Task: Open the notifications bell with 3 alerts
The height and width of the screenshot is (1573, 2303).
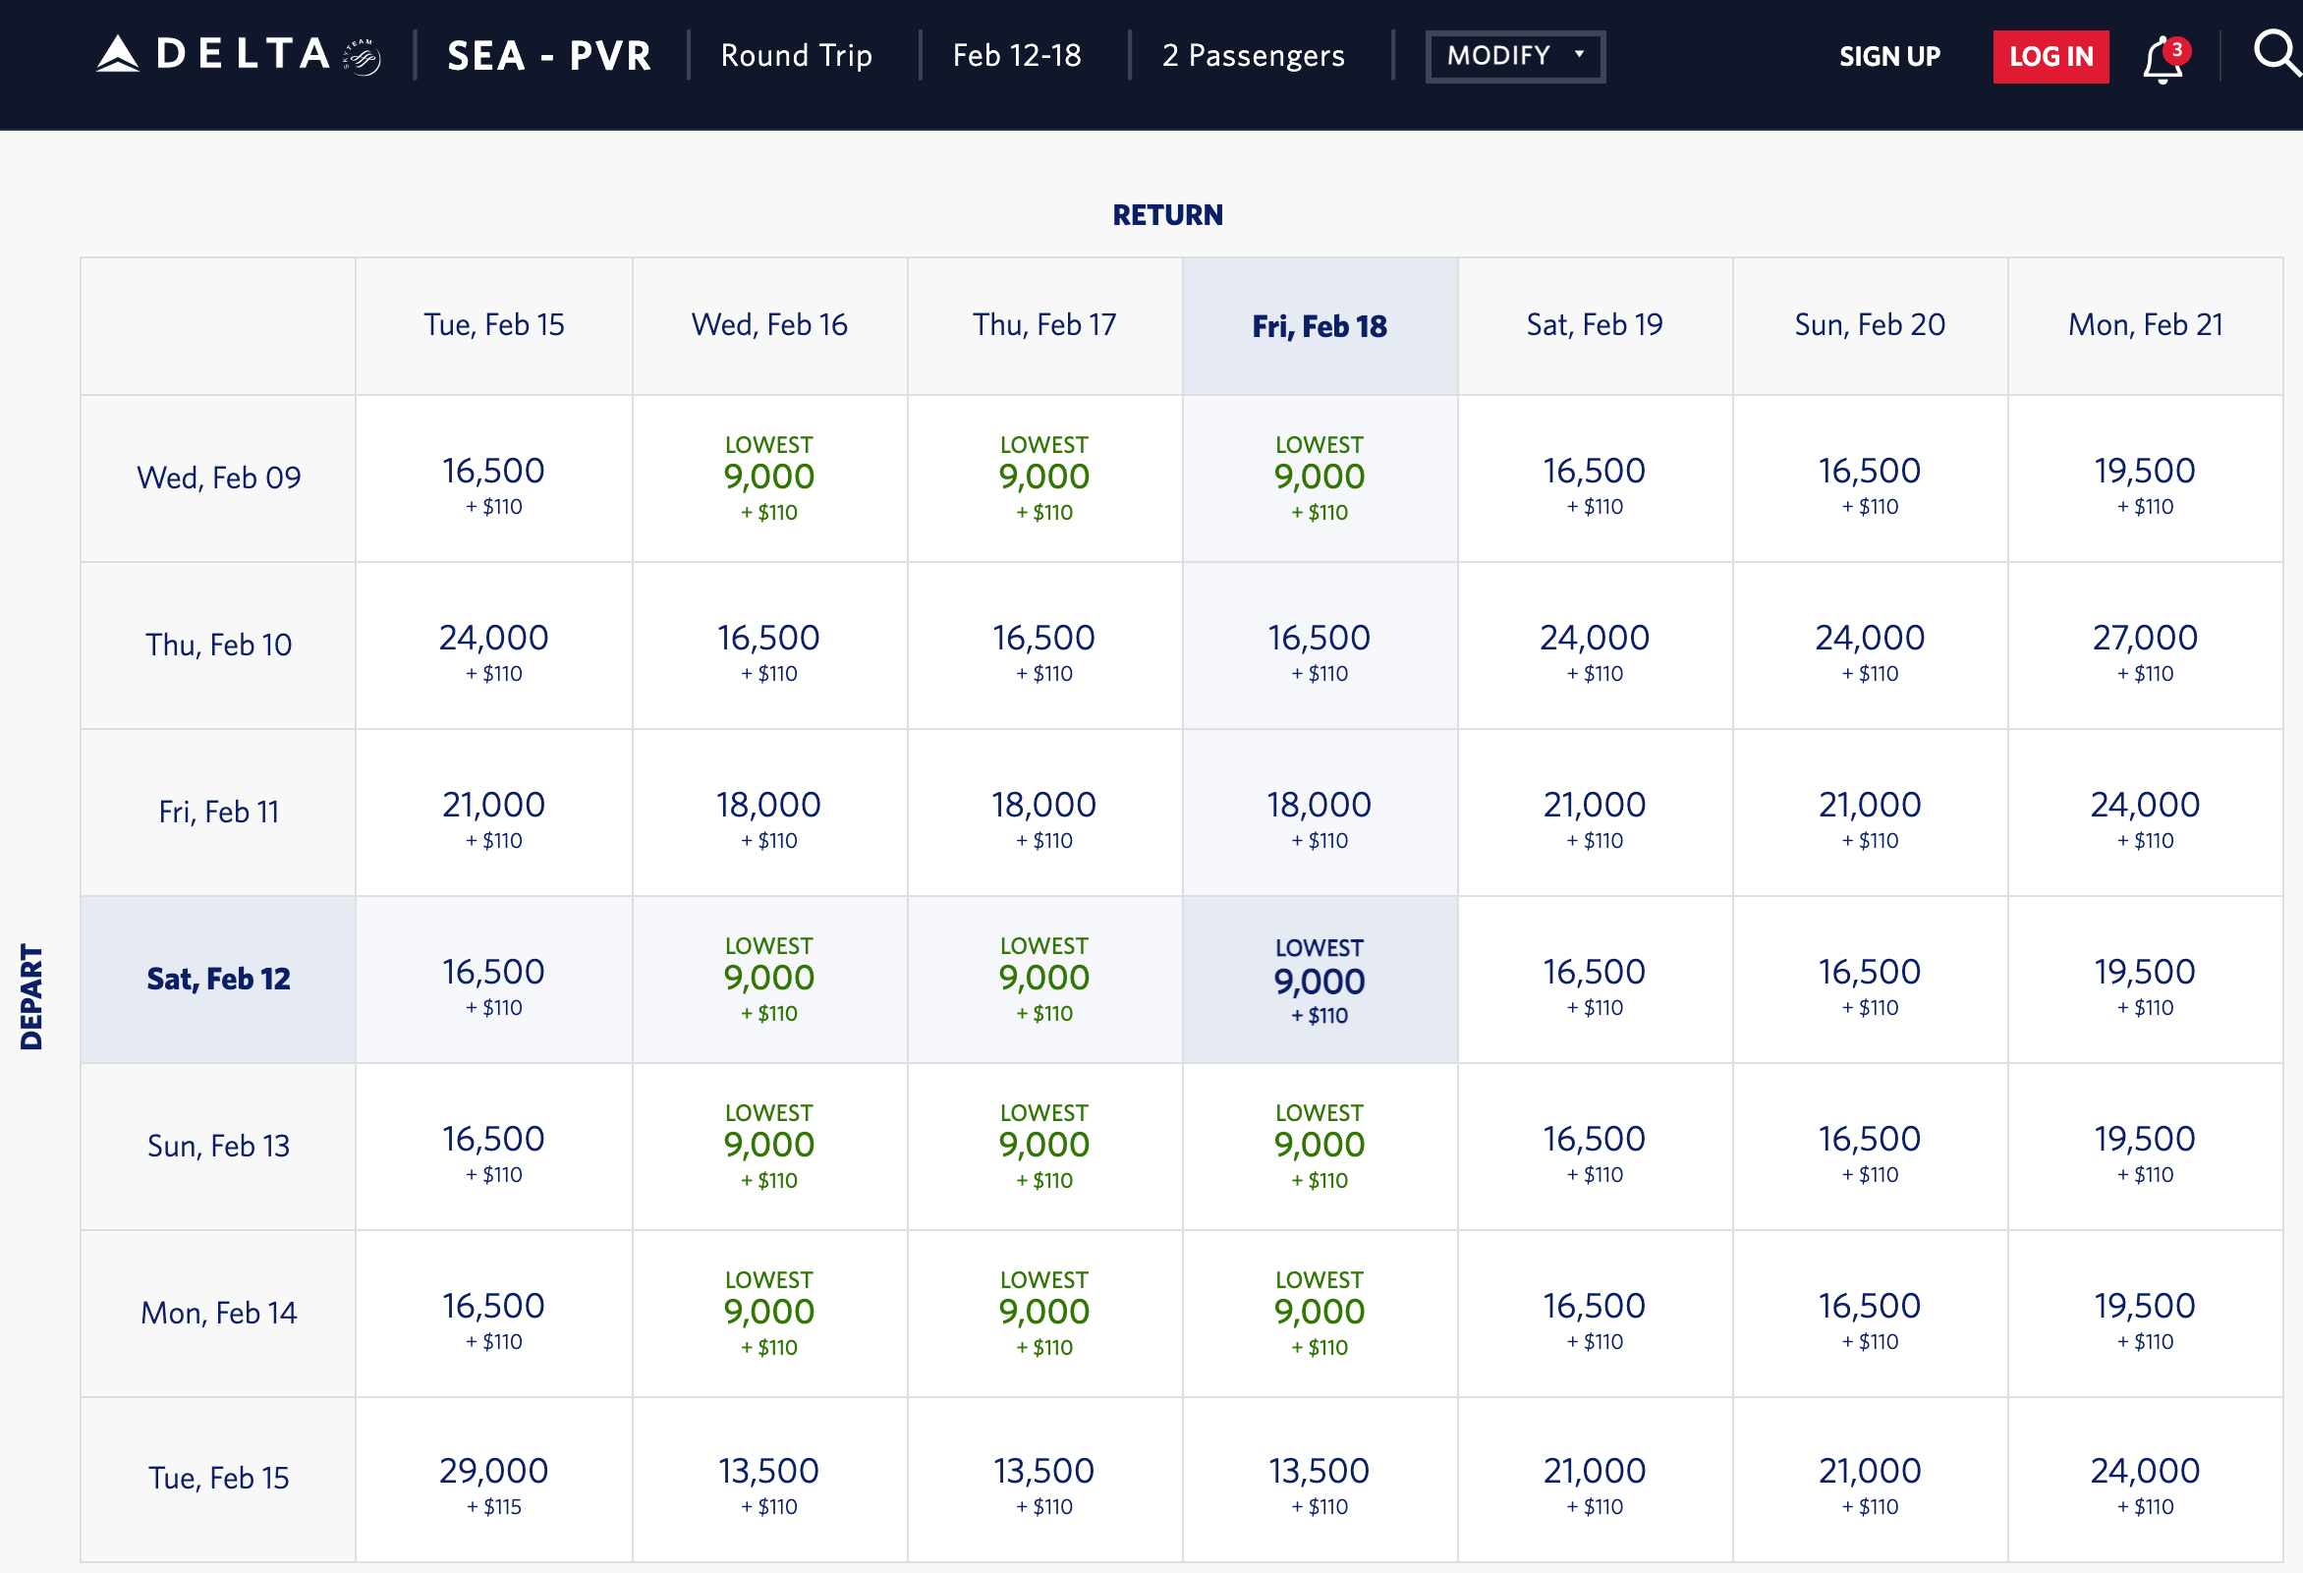Action: coord(2163,57)
